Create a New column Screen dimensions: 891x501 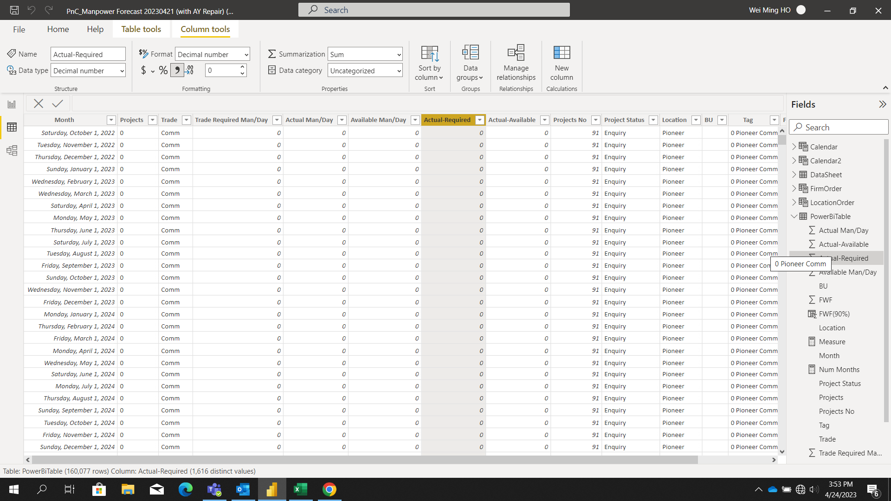[x=562, y=64]
